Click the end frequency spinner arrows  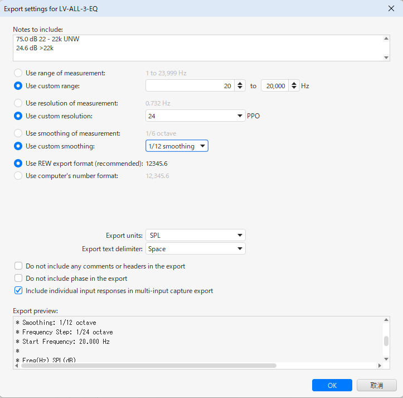click(x=294, y=86)
